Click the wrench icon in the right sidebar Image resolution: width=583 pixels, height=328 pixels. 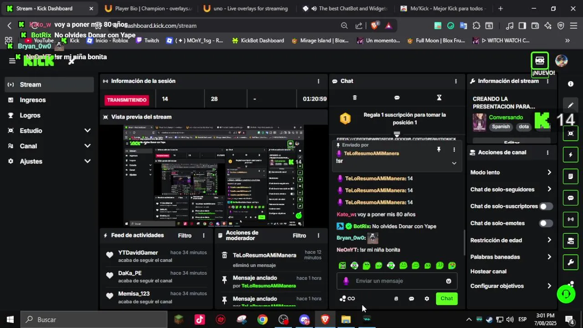click(571, 262)
